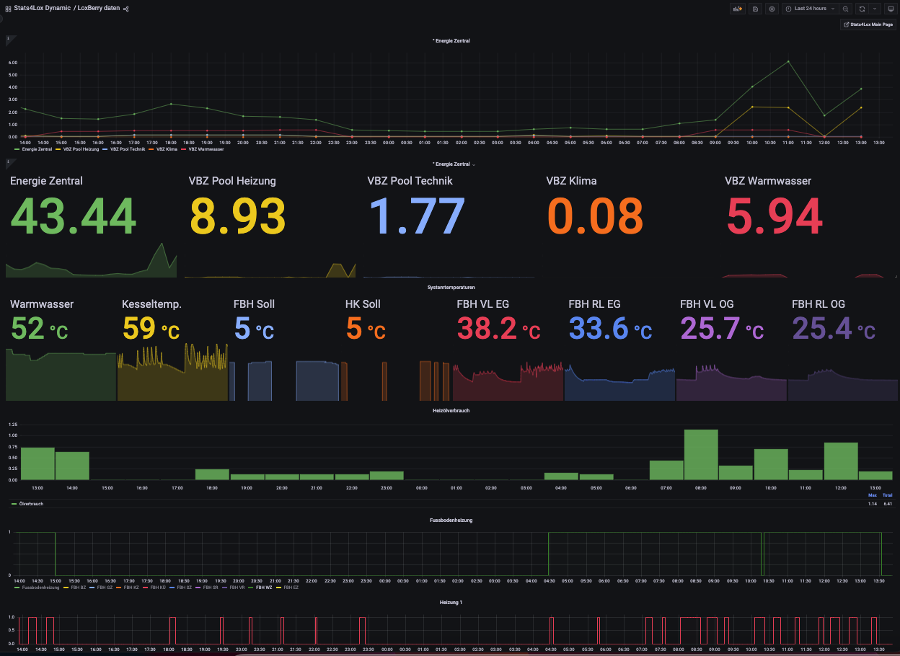Click the Energie Zentral 43.44 stat value
Viewport: 900px width, 656px height.
(x=73, y=216)
